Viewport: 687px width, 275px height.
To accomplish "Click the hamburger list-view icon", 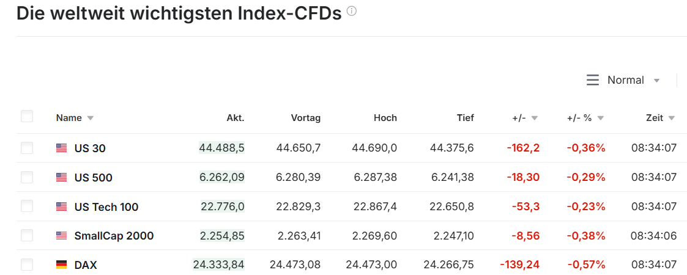I will point(592,80).
